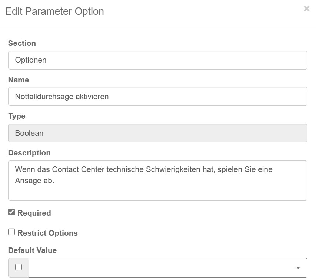Viewport: 316px width, 280px height.
Task: Click the Name field label
Action: (19, 80)
